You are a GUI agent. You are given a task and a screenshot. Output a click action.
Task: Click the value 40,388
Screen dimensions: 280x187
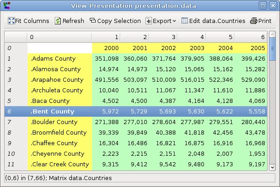pyautogui.click(x=166, y=132)
